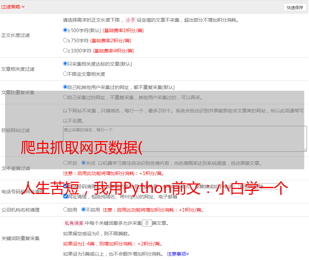Choose 不限定文章相关度 option

(x=65, y=74)
